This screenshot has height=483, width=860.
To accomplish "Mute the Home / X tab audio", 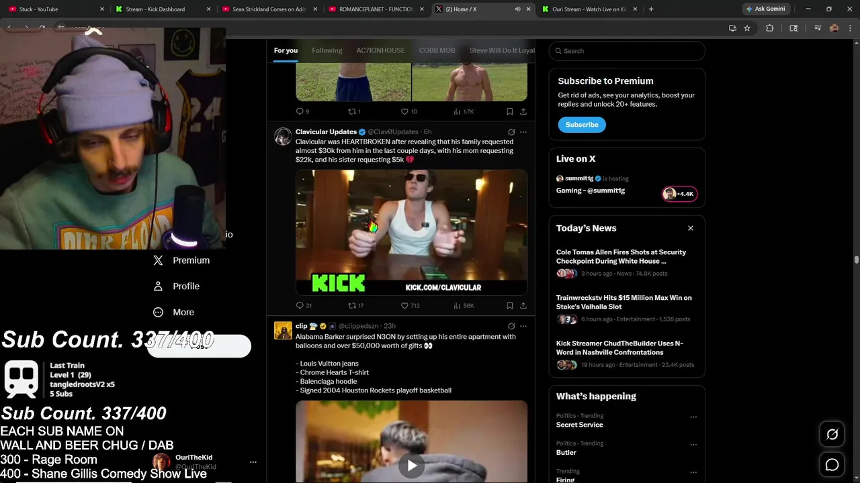I will click(517, 9).
